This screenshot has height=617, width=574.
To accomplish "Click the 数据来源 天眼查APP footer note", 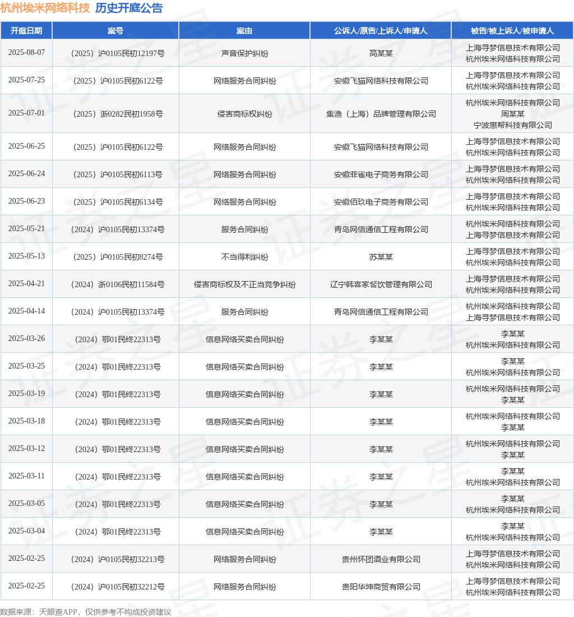I will 86,612.
